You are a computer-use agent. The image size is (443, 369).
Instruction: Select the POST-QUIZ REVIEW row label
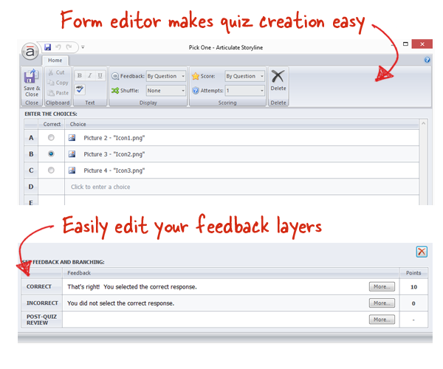[41, 320]
